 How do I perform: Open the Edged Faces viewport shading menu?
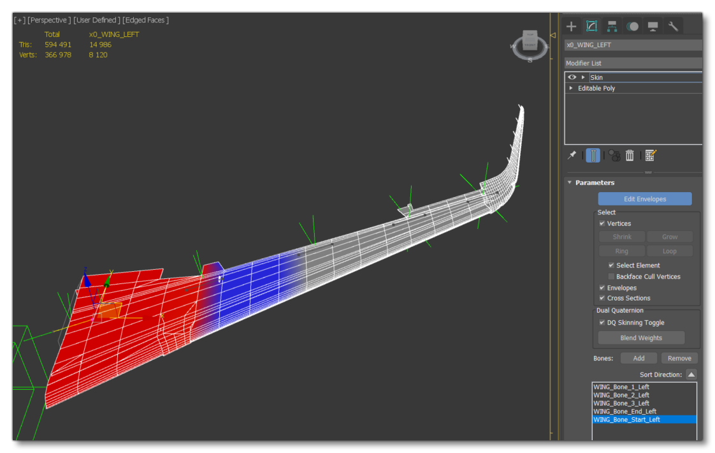147,20
